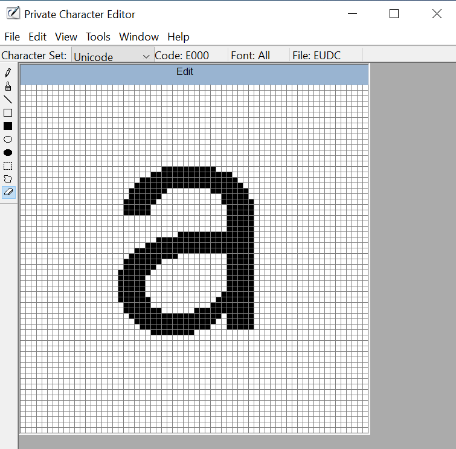Click the Font: All label
Viewport: 456px width, 449px height.
pos(250,55)
